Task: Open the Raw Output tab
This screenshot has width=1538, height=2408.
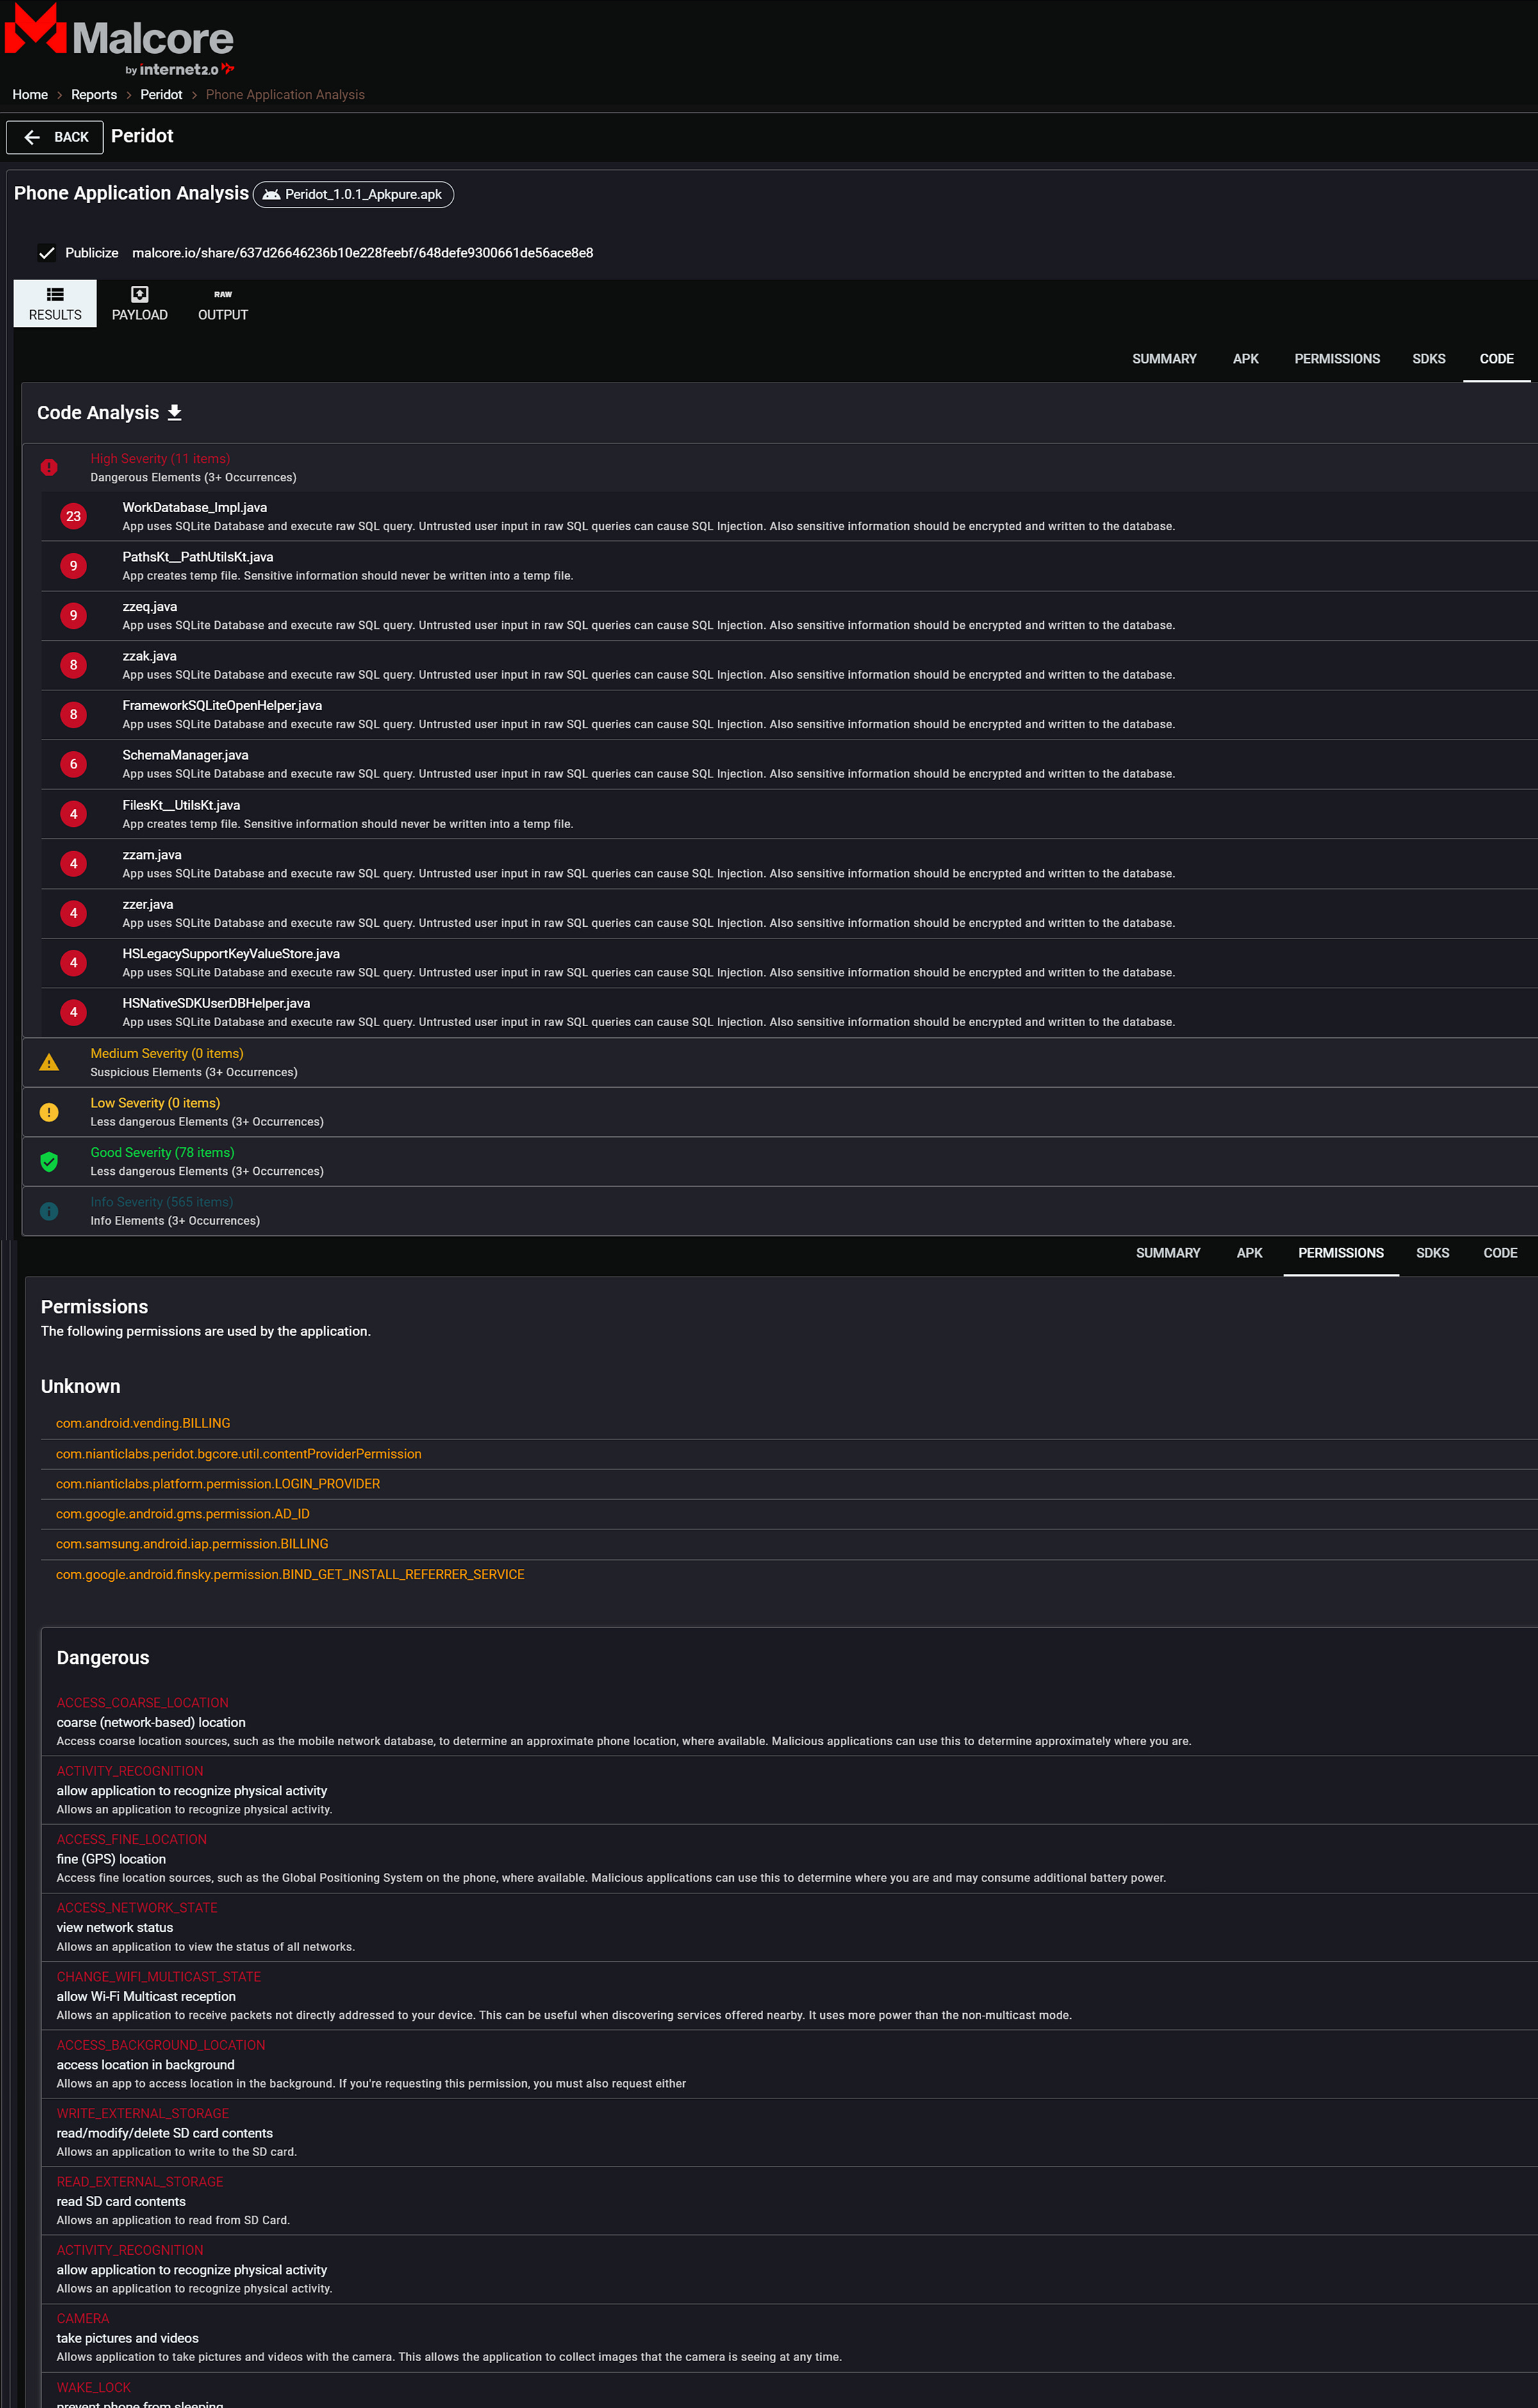Action: tap(223, 303)
